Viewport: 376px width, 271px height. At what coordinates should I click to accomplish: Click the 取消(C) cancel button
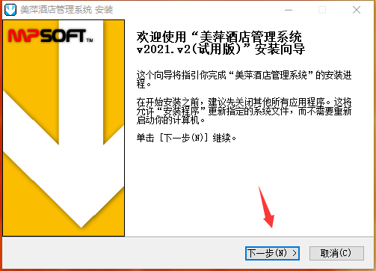[x=336, y=253]
